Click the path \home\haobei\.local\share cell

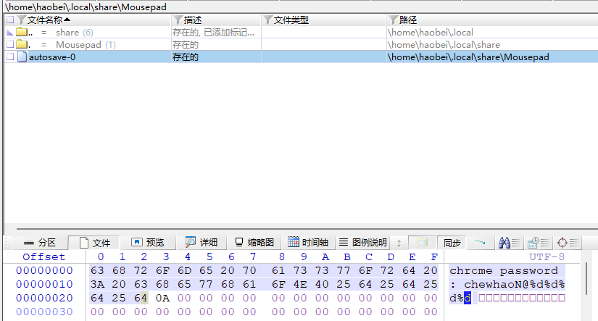[444, 45]
